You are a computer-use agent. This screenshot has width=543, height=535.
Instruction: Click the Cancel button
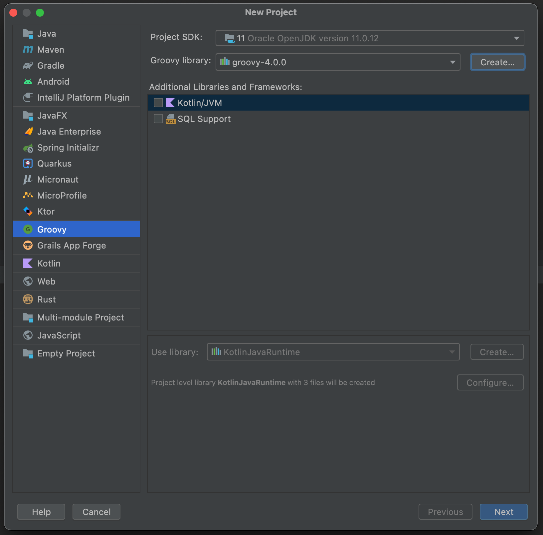click(x=96, y=512)
